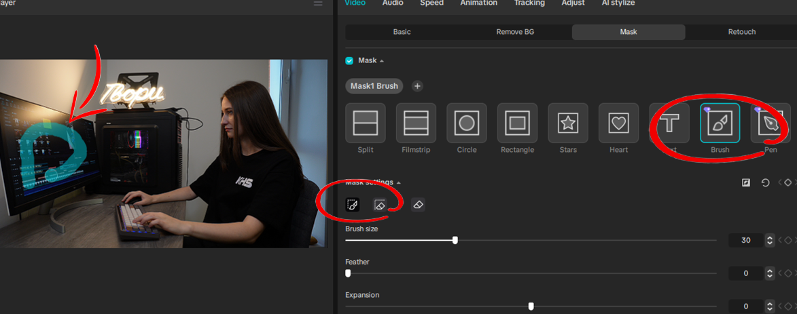The height and width of the screenshot is (314, 797).
Task: Pick the Stars mask shape
Action: (568, 123)
